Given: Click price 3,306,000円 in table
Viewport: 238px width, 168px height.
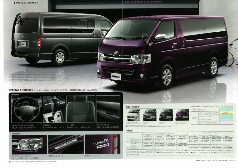Looking at the screenshot, I should tap(148, 139).
